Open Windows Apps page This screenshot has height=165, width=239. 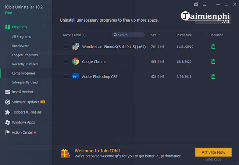pyautogui.click(x=23, y=122)
